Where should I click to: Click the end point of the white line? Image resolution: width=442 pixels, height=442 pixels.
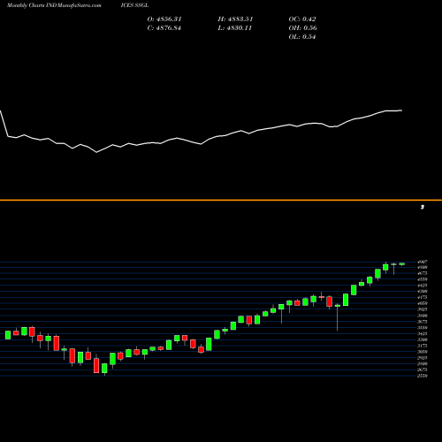pyautogui.click(x=402, y=110)
